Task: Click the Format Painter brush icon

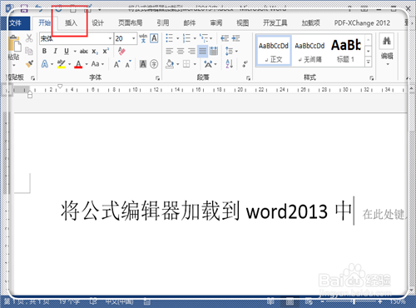Action: click(29, 64)
